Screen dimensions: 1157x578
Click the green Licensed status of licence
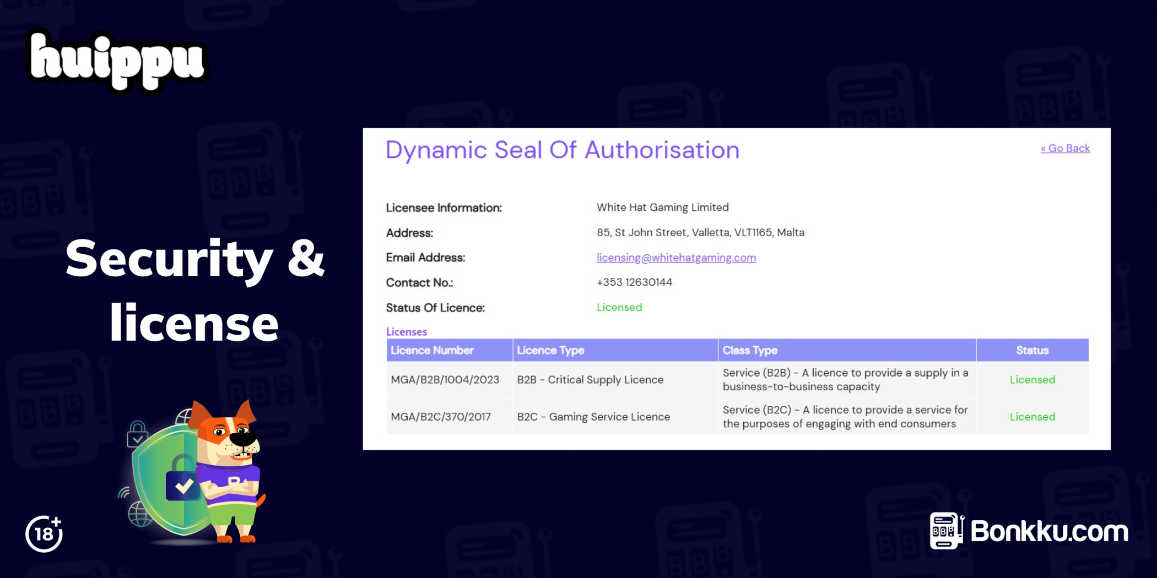click(x=619, y=307)
